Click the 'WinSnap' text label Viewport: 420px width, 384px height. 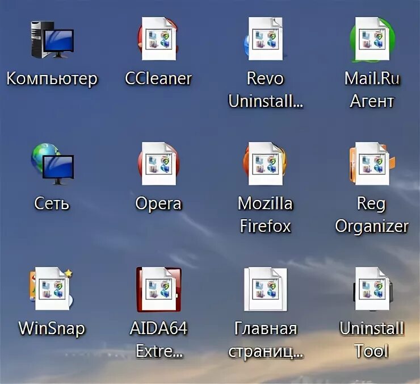52,329
